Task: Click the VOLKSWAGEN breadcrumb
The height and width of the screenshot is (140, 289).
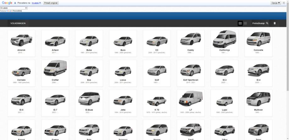Action: point(18,23)
